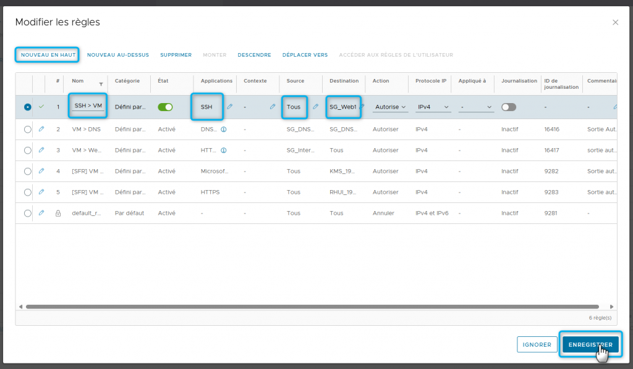Click the ENREGISTRER button
633x369 pixels.
(x=590, y=344)
